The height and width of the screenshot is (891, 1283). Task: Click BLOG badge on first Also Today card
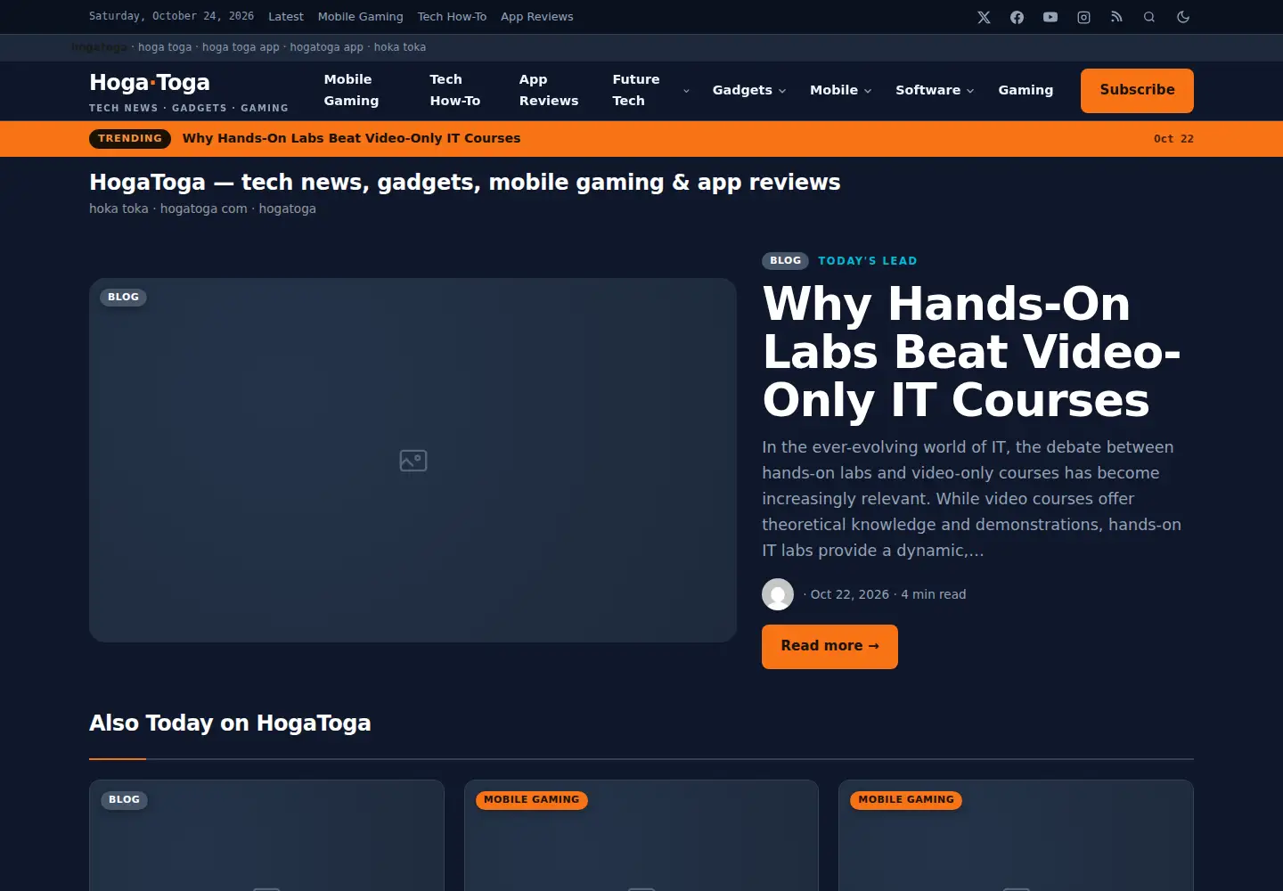124,800
